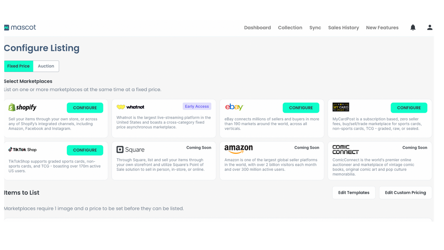
Task: Open the Collection menu item
Action: tap(290, 28)
